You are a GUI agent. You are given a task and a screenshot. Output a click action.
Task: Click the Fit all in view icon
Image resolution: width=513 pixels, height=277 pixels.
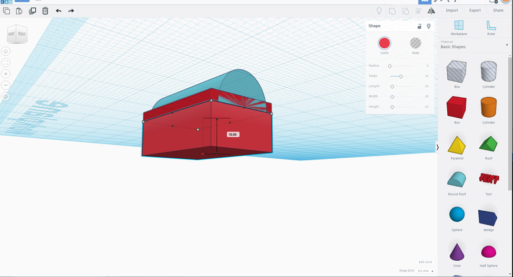(x=6, y=63)
